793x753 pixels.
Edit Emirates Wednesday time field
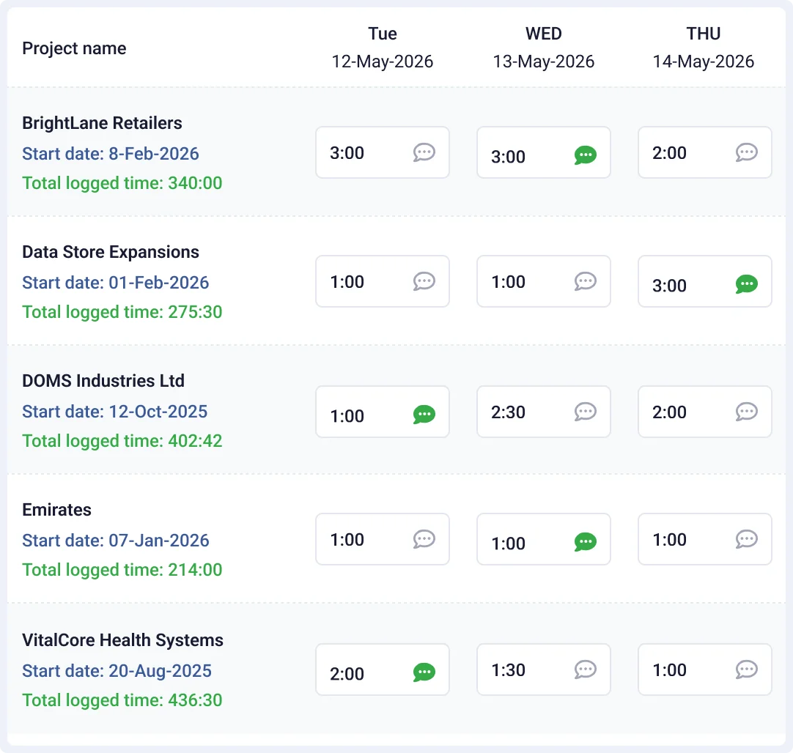coord(544,538)
